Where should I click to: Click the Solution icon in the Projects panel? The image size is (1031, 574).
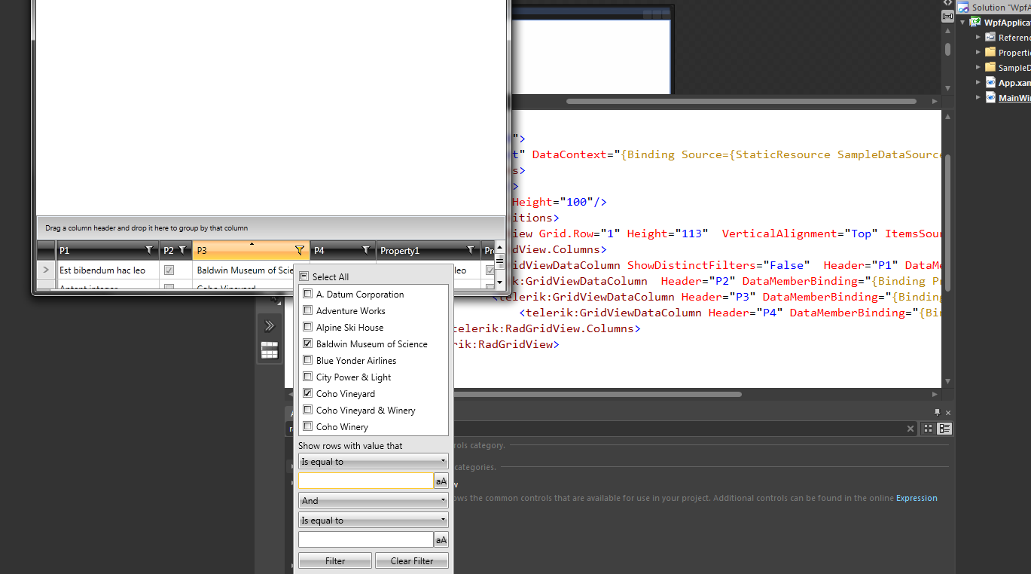click(962, 8)
